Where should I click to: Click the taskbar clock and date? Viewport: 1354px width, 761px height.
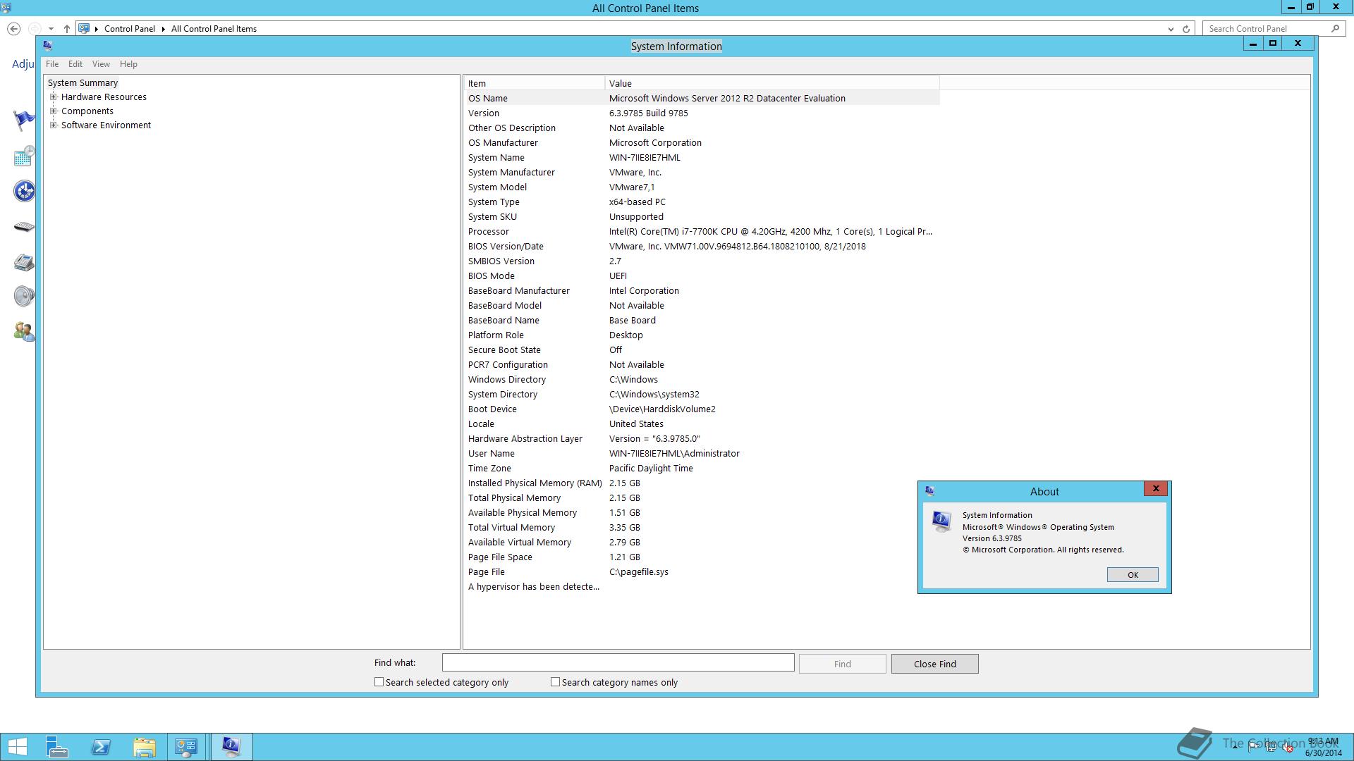(1323, 747)
